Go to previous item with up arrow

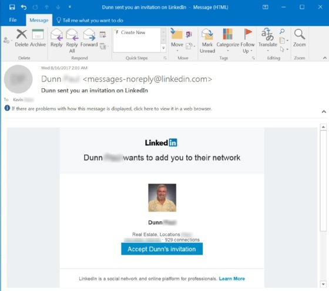46,7
